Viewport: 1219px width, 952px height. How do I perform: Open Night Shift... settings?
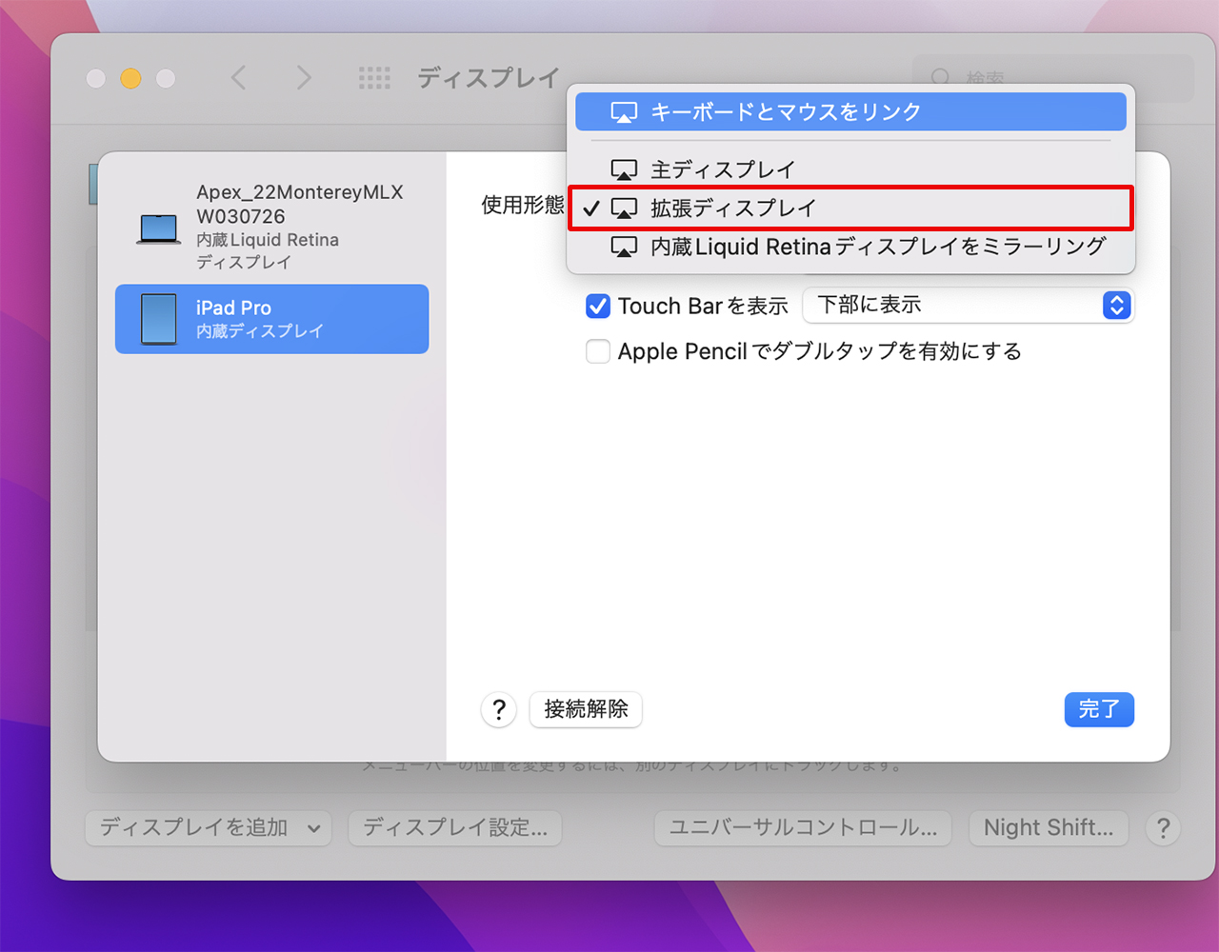[1049, 827]
